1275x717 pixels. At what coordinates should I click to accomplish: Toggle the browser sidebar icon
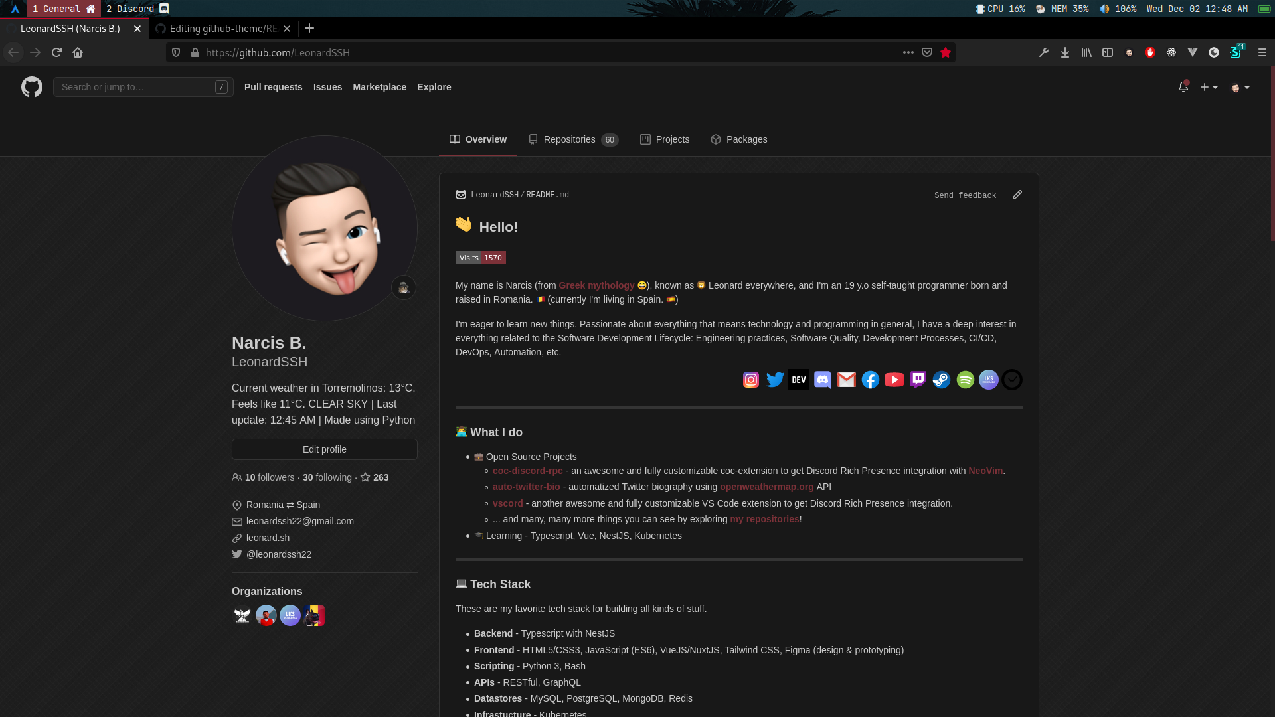point(1108,52)
